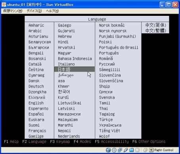The width and height of the screenshot is (180, 154).
Task: Choose Hebrew from the list
Action: click(65, 36)
